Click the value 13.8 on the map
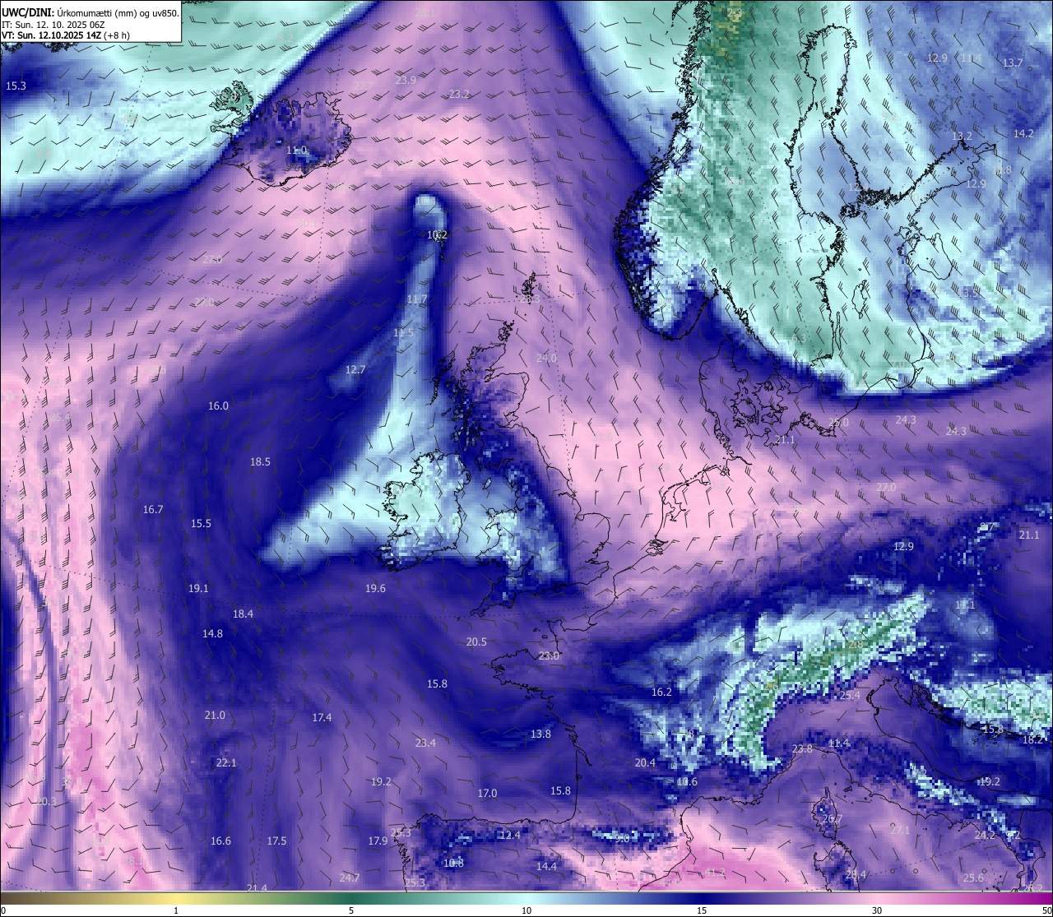The height and width of the screenshot is (917, 1053). (540, 734)
